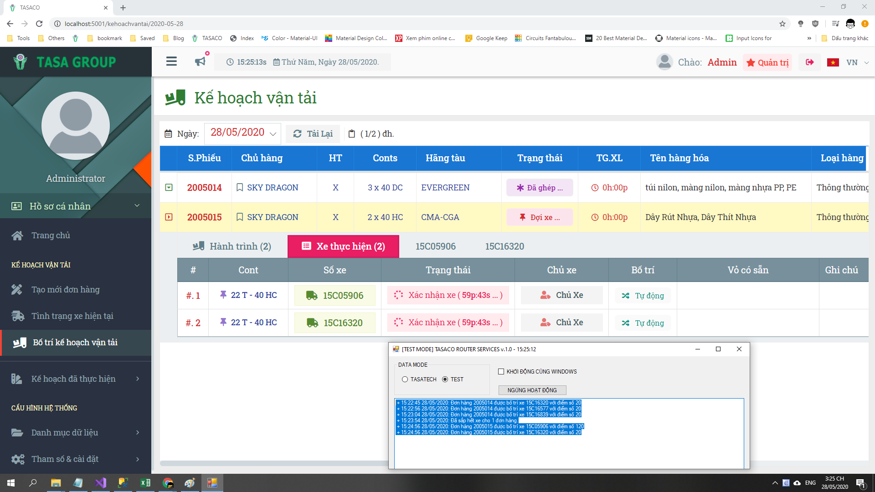Open the 15C16320 vehicle tab
Viewport: 875px width, 492px height.
[504, 246]
